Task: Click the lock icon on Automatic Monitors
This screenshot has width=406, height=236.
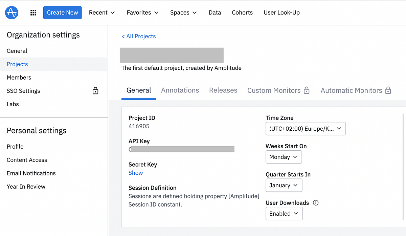Action: click(x=389, y=90)
